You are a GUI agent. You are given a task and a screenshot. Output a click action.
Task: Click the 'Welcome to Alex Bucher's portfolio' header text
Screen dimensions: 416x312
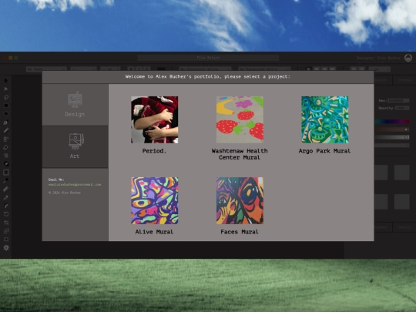208,77
